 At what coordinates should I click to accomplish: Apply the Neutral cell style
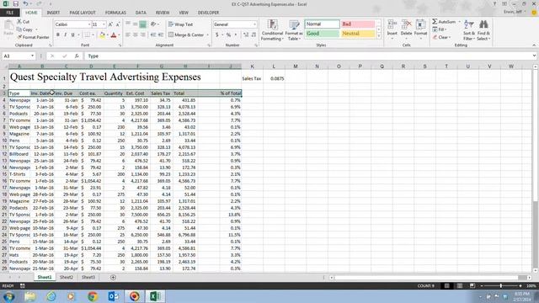[x=357, y=34]
